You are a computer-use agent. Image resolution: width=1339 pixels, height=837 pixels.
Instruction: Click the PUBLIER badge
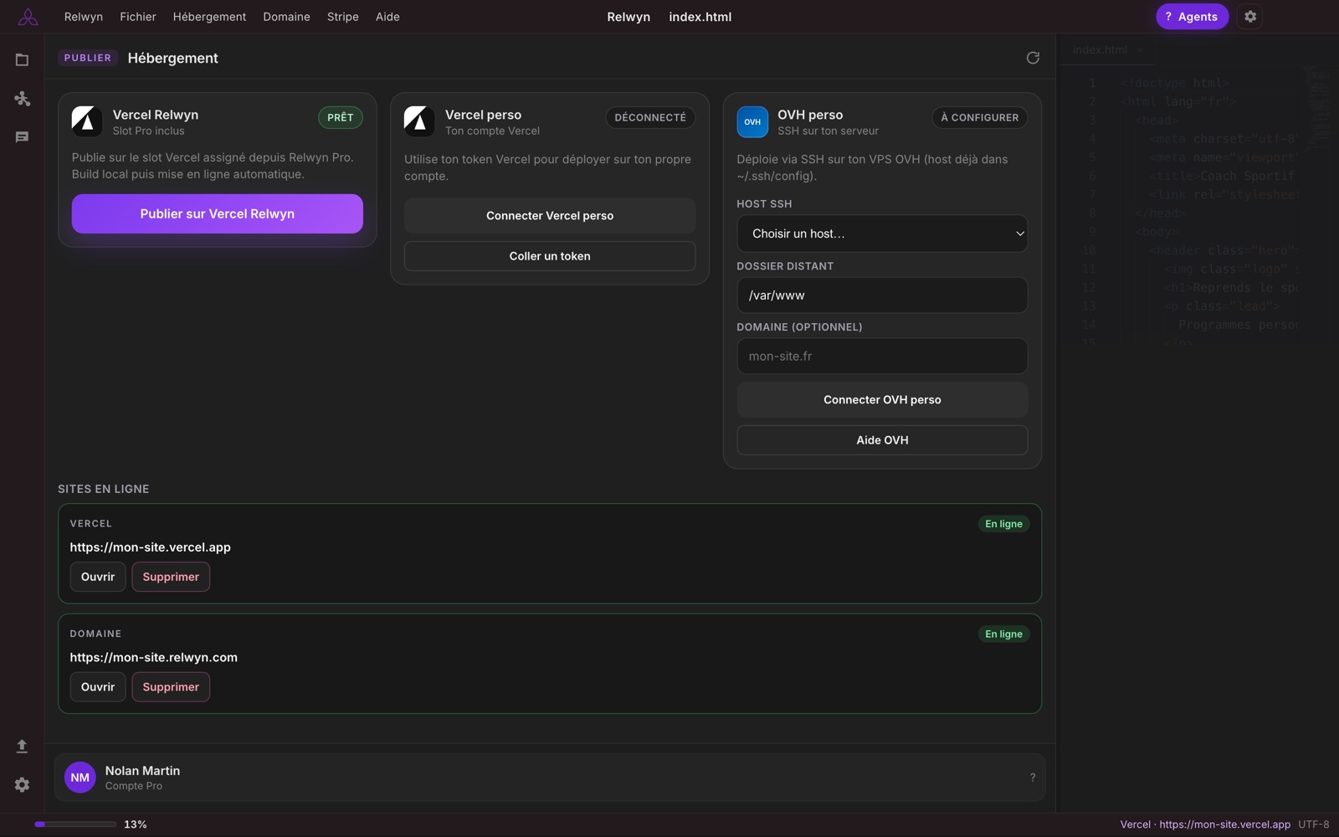click(88, 58)
